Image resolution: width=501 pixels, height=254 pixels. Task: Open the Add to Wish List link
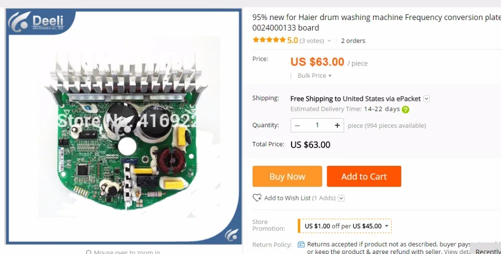pyautogui.click(x=287, y=198)
